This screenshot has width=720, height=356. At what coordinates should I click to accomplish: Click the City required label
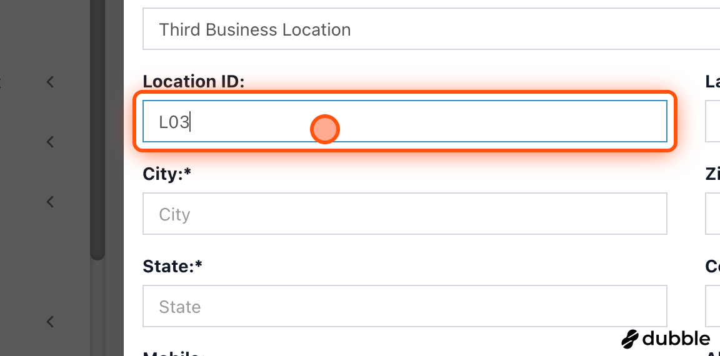pyautogui.click(x=167, y=174)
